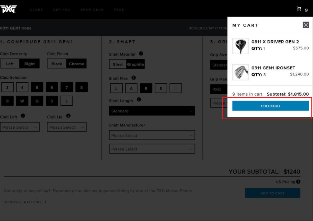Toggle S wedge in Club Selection
Image resolution: width=313 pixels, height=221 pixels.
(52, 101)
